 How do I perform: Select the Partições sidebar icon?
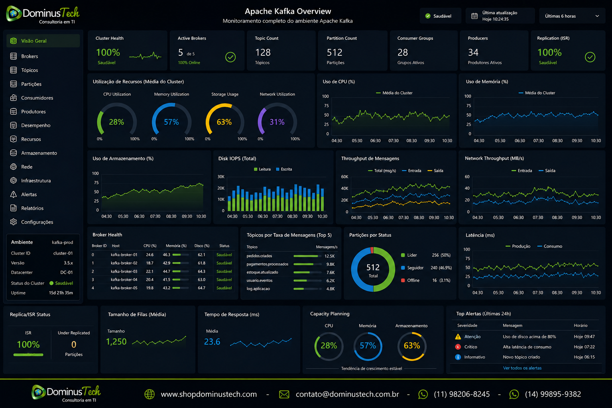pyautogui.click(x=14, y=84)
